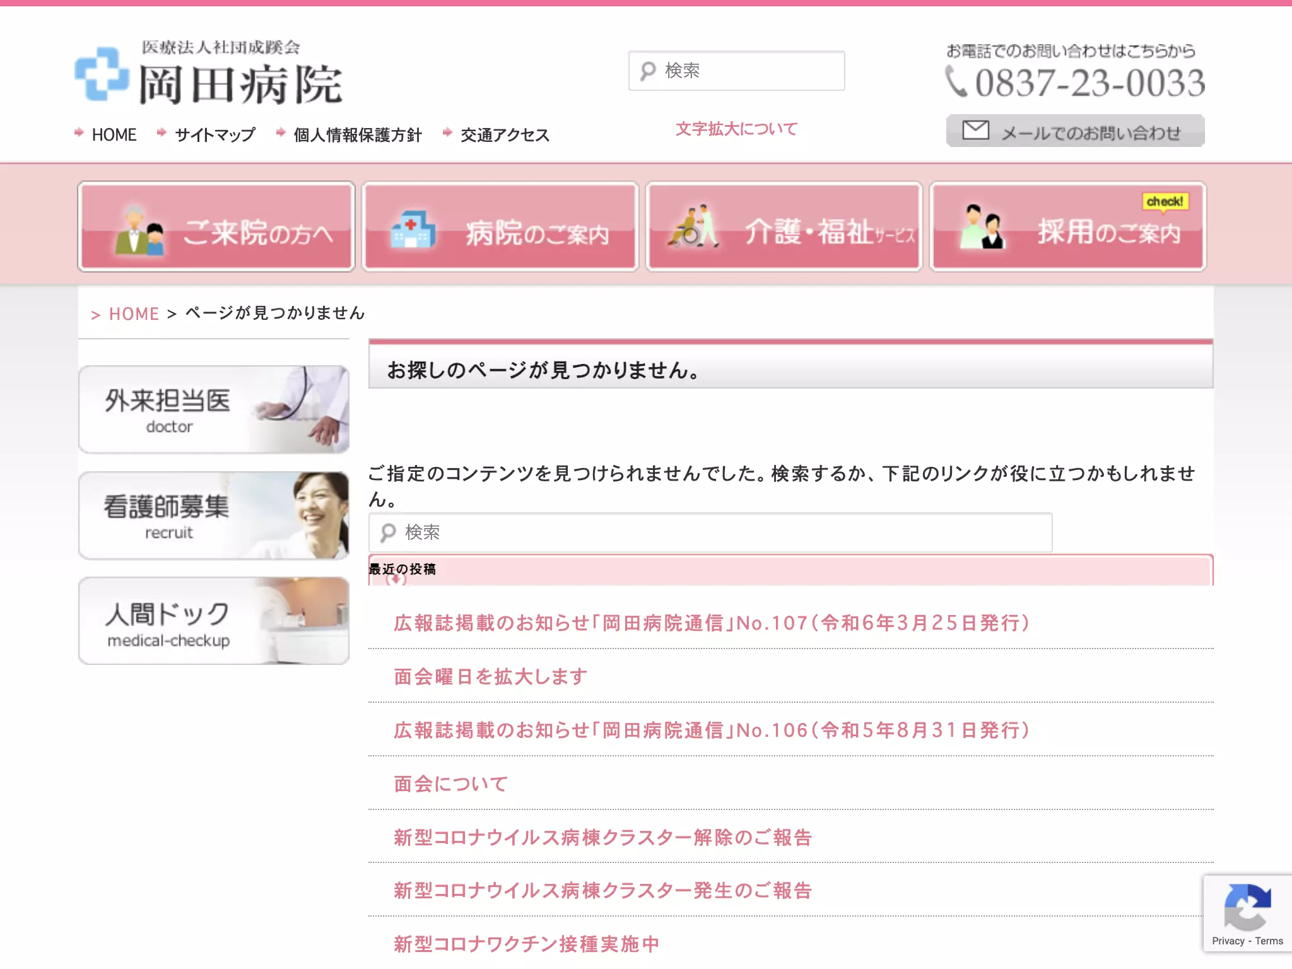Click the magnifier icon in the header search box
This screenshot has width=1292, height=969.
point(648,71)
